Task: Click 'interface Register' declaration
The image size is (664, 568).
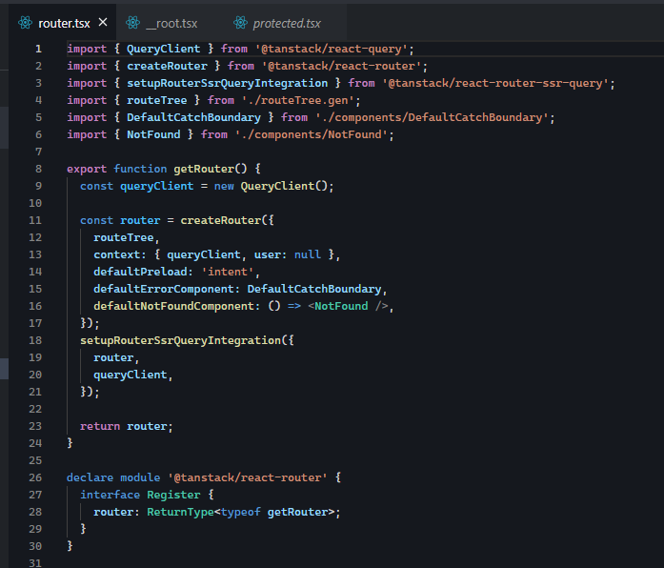Action: (x=140, y=495)
